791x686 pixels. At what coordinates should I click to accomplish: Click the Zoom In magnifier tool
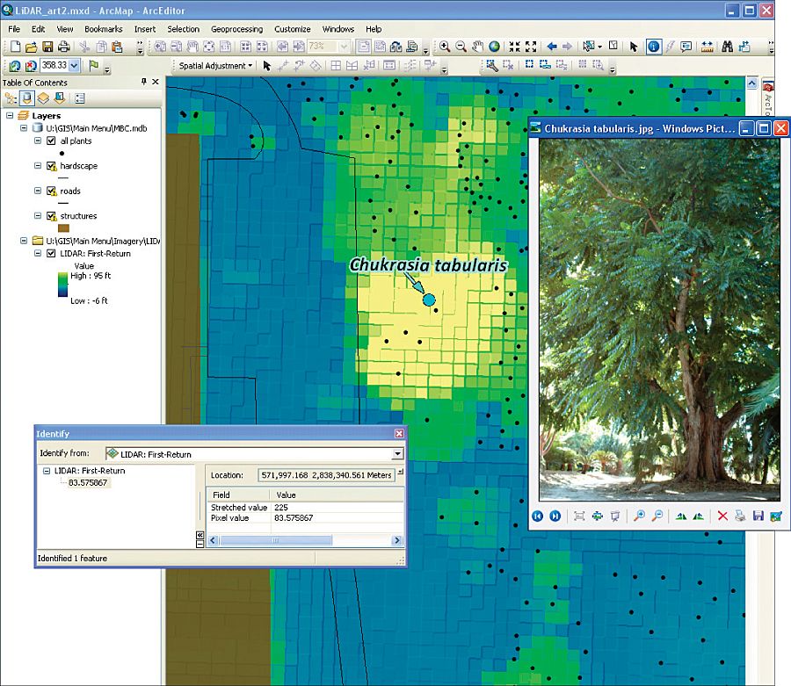click(446, 47)
